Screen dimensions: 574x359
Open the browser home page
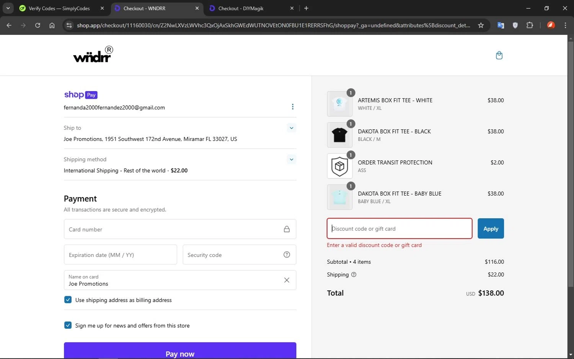[x=52, y=25]
